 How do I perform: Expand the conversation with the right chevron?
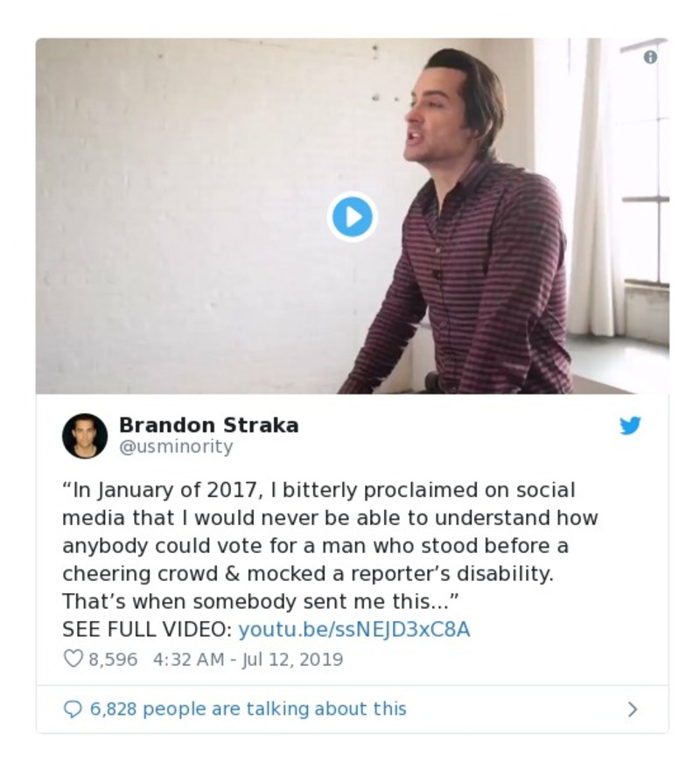[633, 710]
